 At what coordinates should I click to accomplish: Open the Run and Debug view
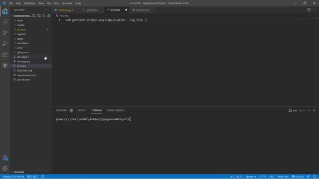click(5, 43)
